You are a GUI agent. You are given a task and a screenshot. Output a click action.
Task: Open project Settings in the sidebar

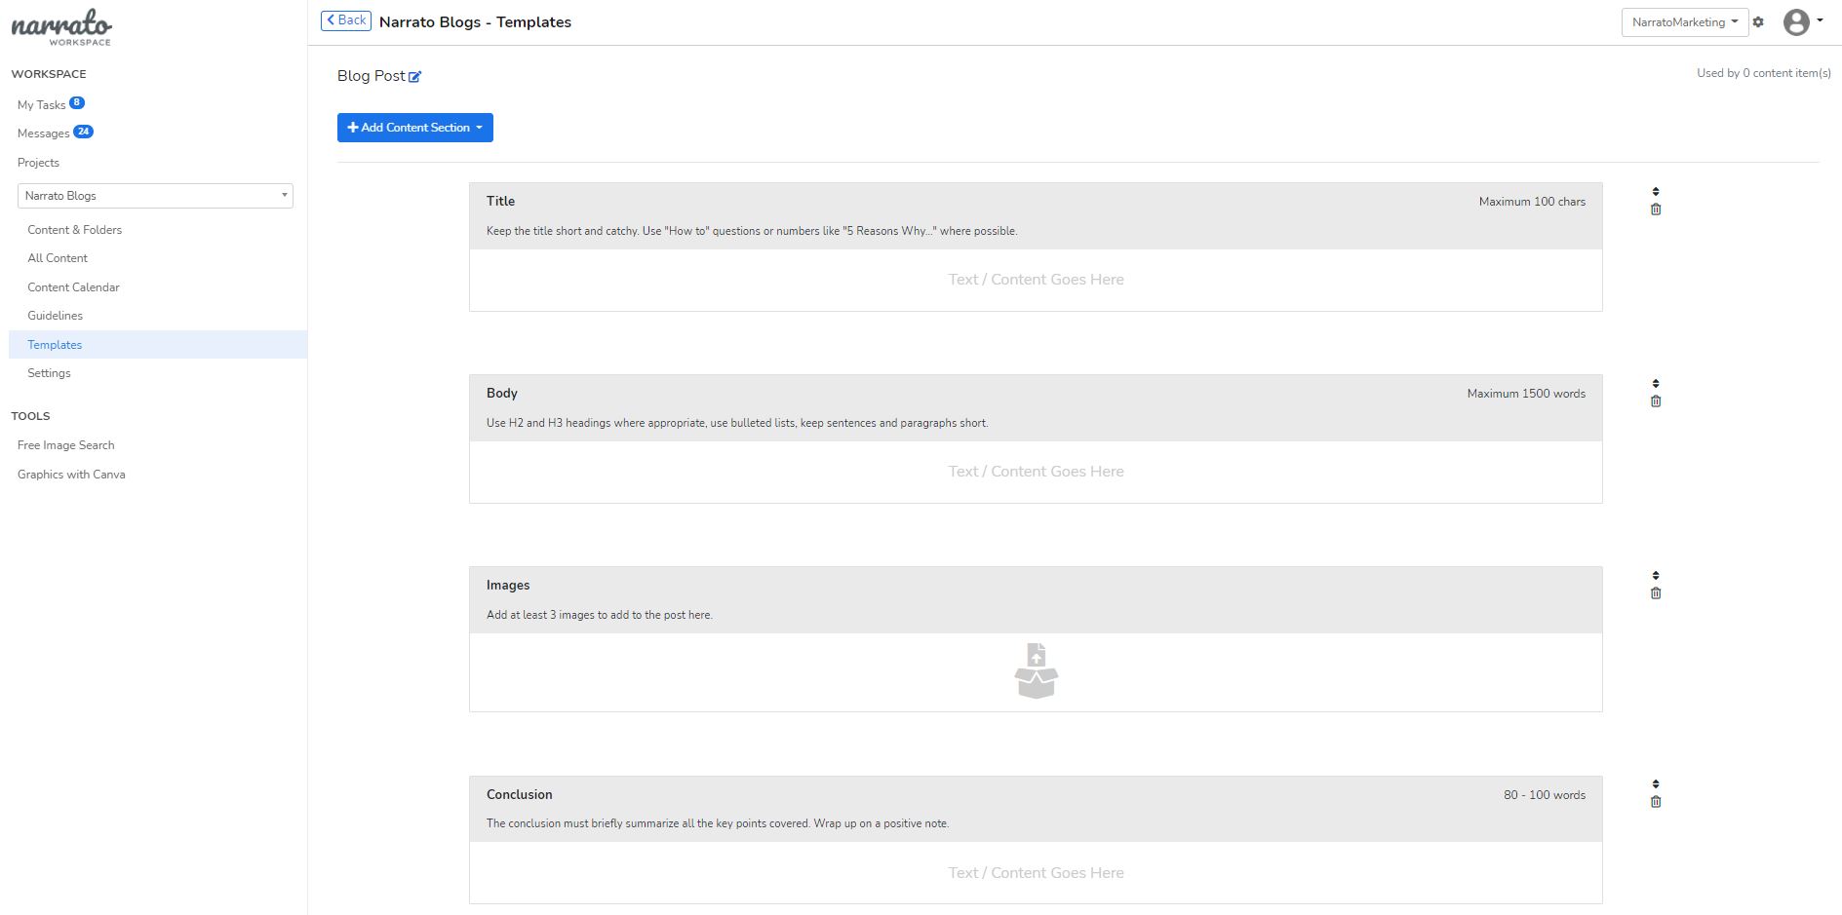click(x=49, y=373)
